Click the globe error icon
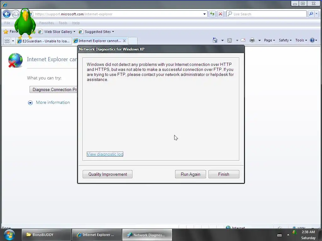Screen dimensions: 322x241 15,60
